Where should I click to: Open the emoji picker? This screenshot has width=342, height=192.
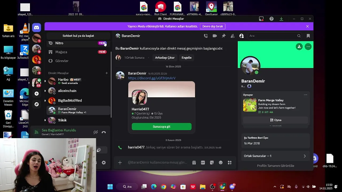221,162
